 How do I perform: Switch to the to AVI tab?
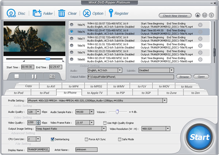(51, 86)
